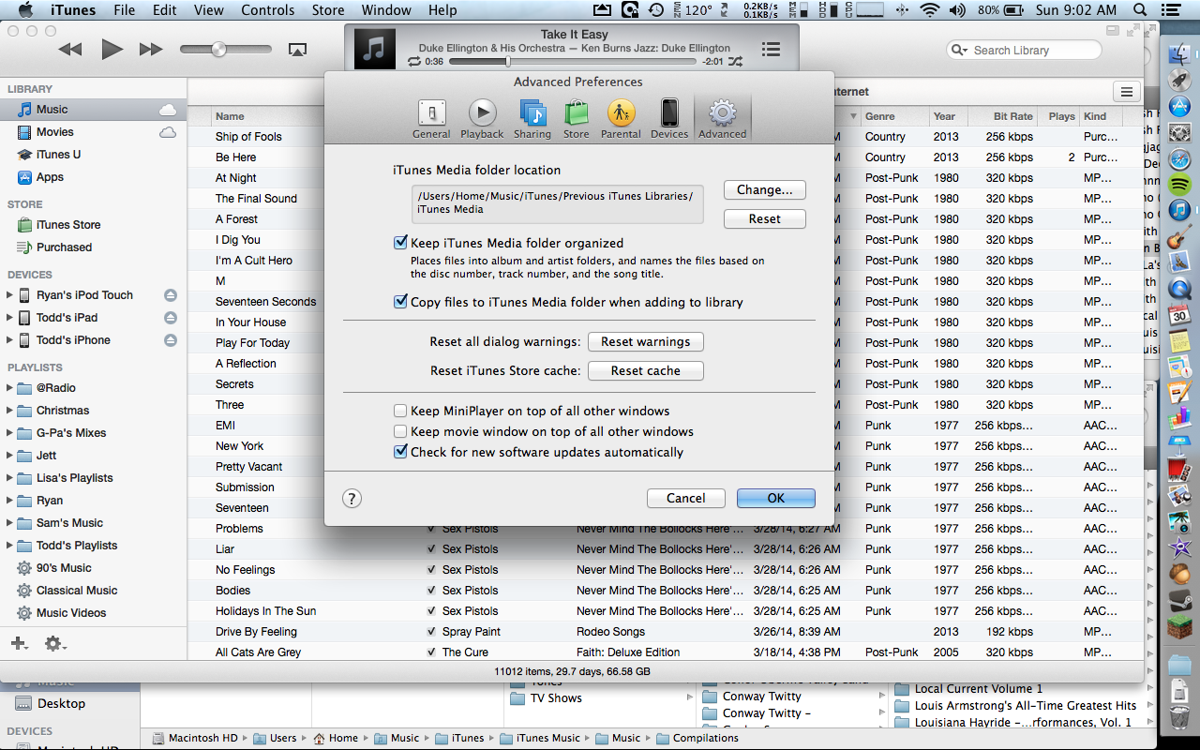Viewport: 1200px width, 750px height.
Task: Enable Keep movie window on top checkbox
Action: click(401, 432)
